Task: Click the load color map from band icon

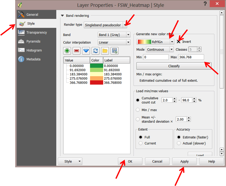Action: point(96,51)
